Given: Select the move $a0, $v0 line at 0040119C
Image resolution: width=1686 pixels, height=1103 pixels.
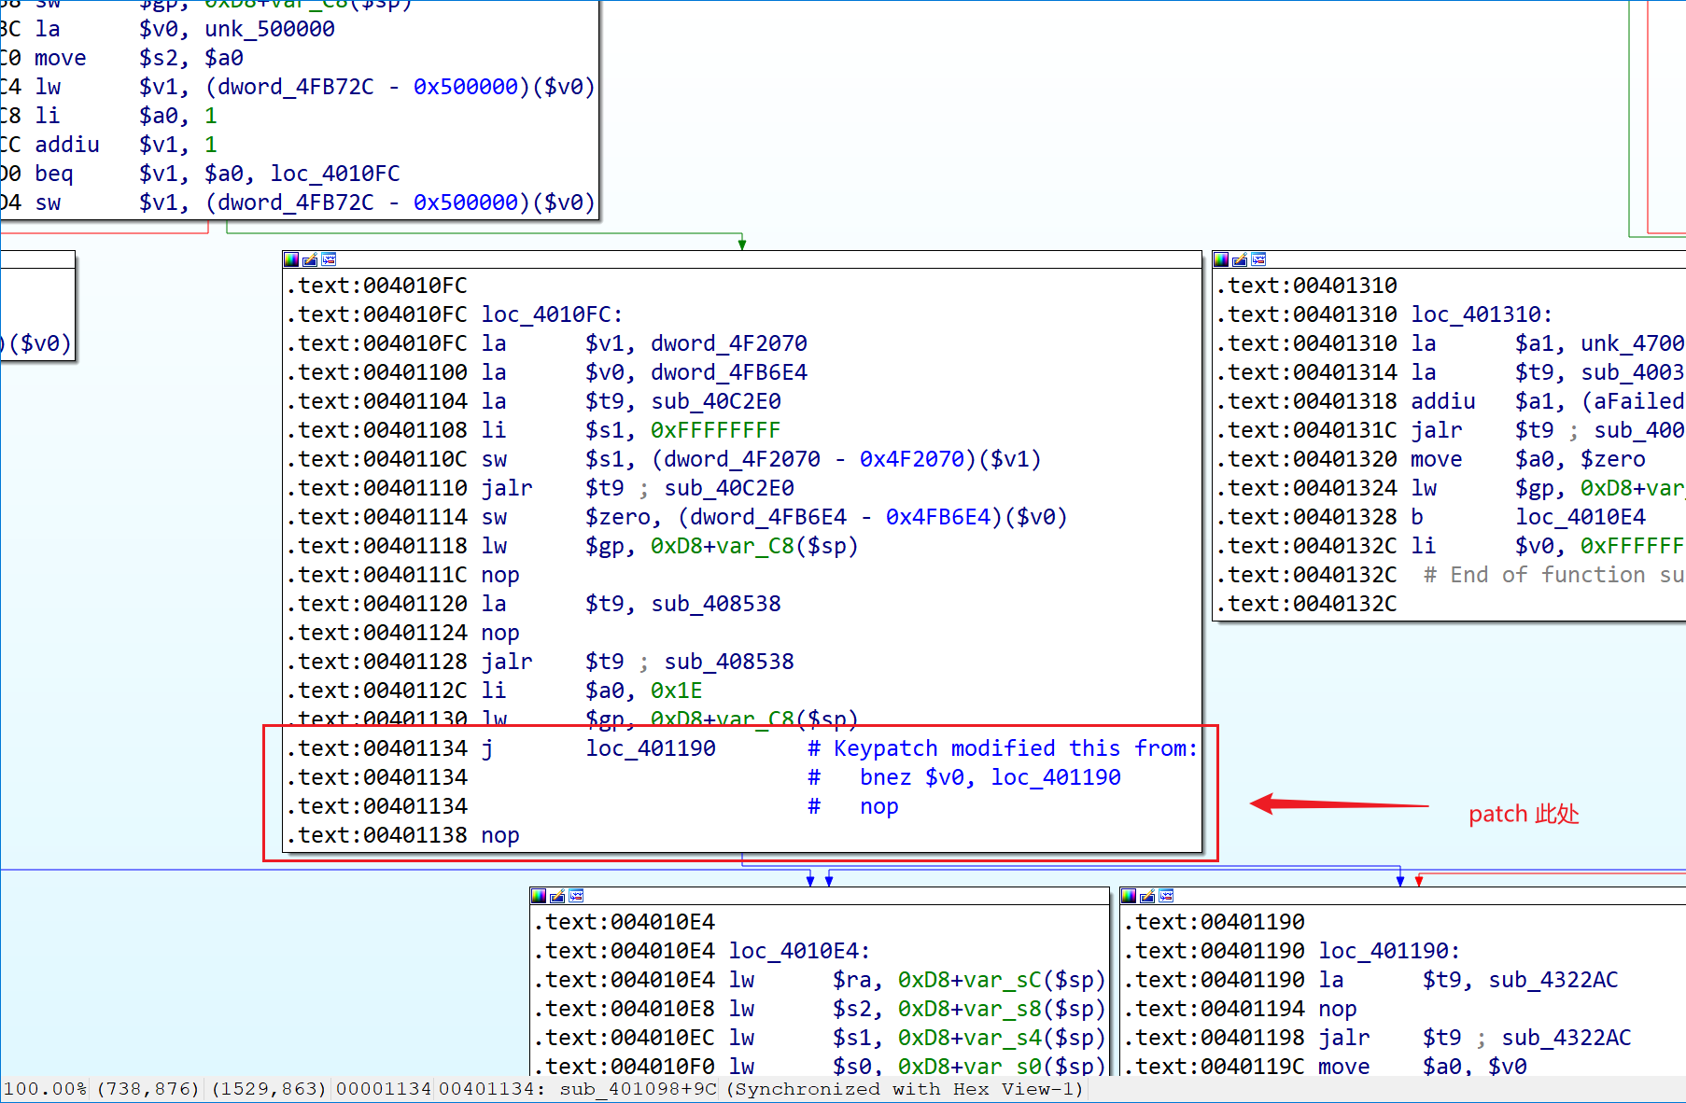Looking at the screenshot, I should click(1325, 1067).
